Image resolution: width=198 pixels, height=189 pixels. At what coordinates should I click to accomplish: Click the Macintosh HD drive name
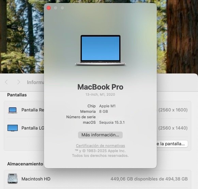pos(36,179)
